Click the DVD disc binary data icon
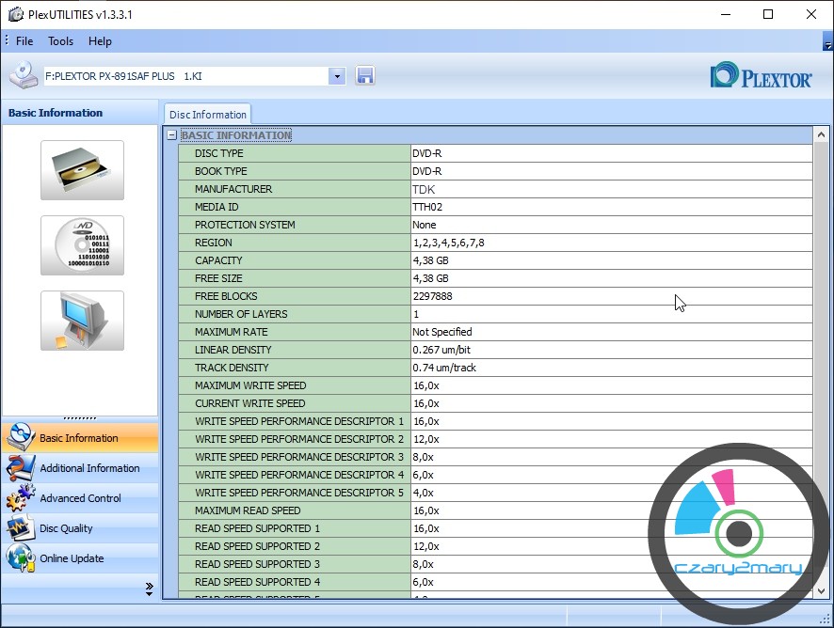The height and width of the screenshot is (628, 834). click(x=82, y=245)
